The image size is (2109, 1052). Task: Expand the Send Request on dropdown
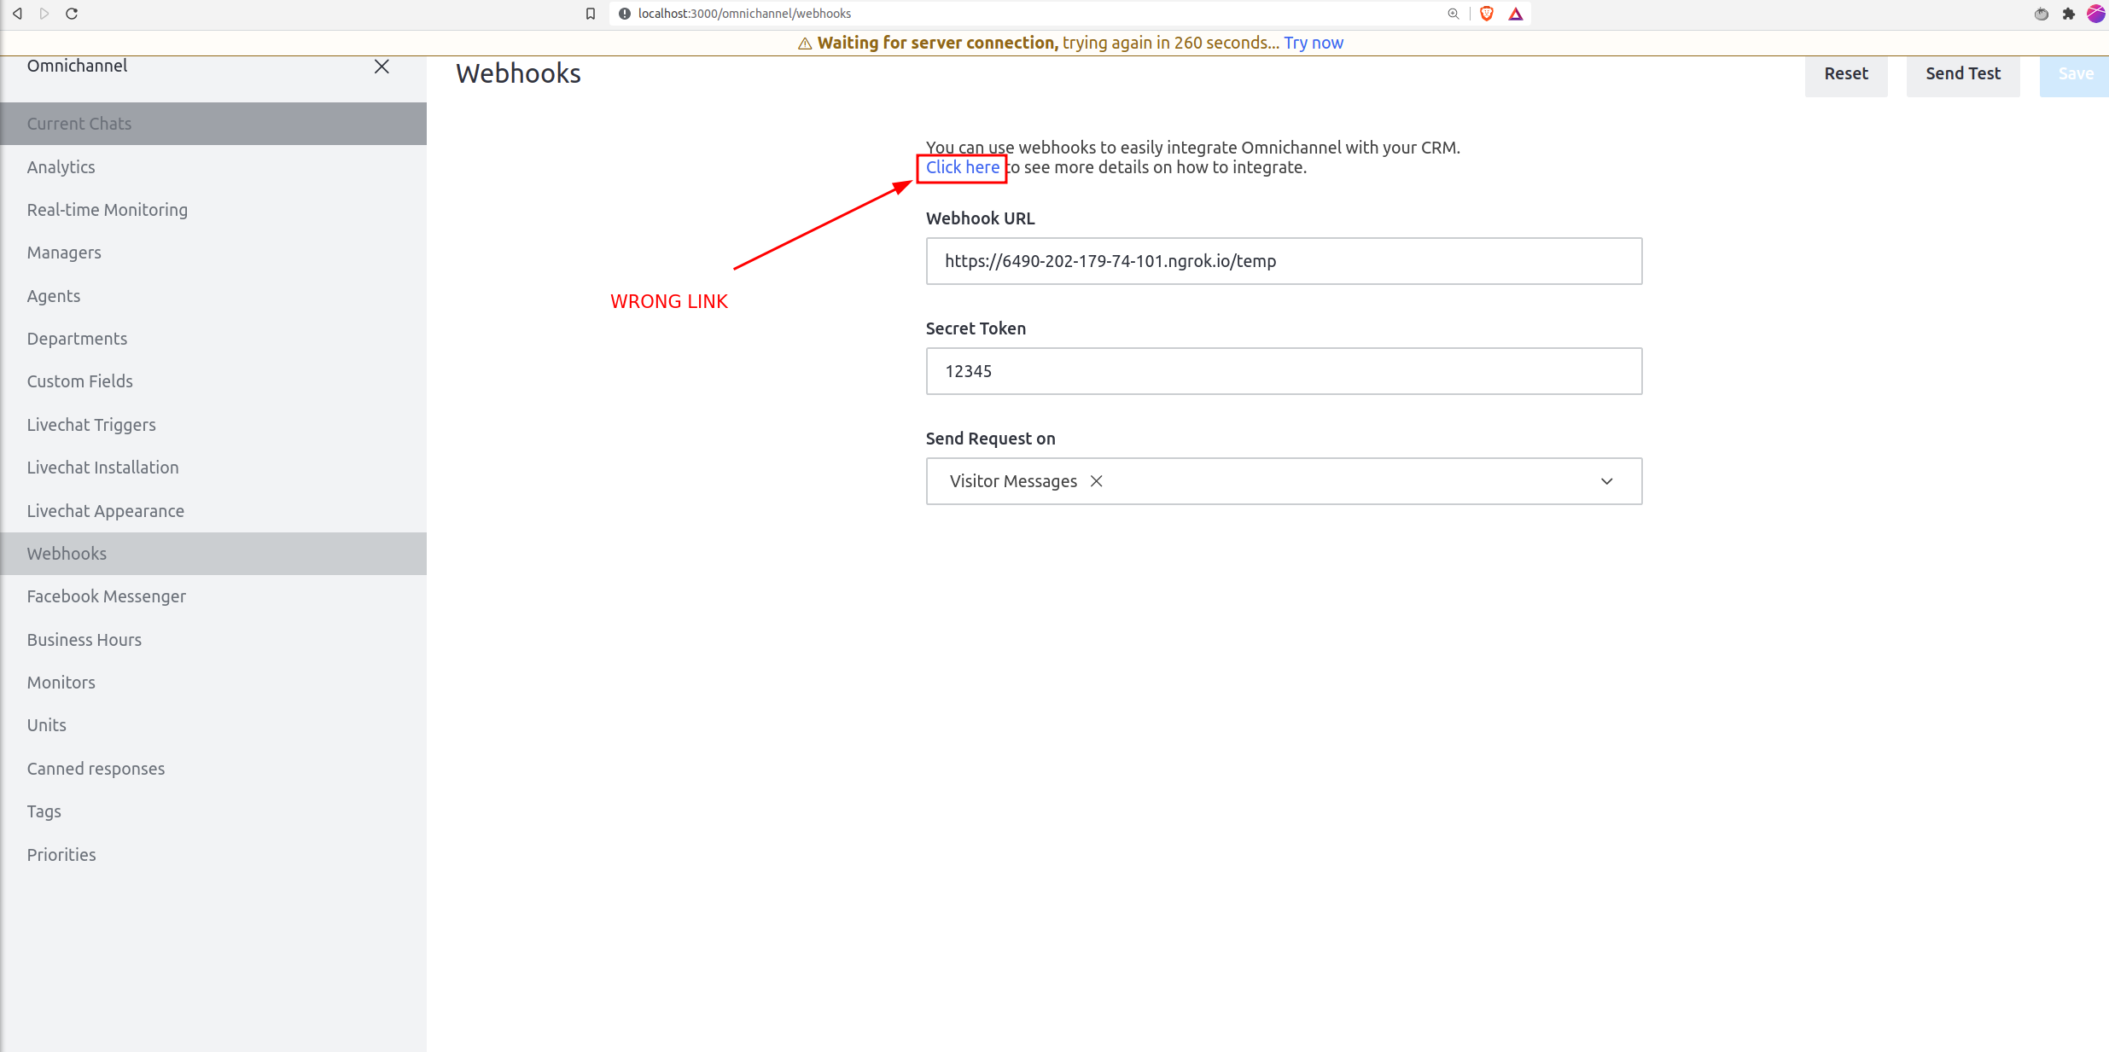click(x=1606, y=481)
